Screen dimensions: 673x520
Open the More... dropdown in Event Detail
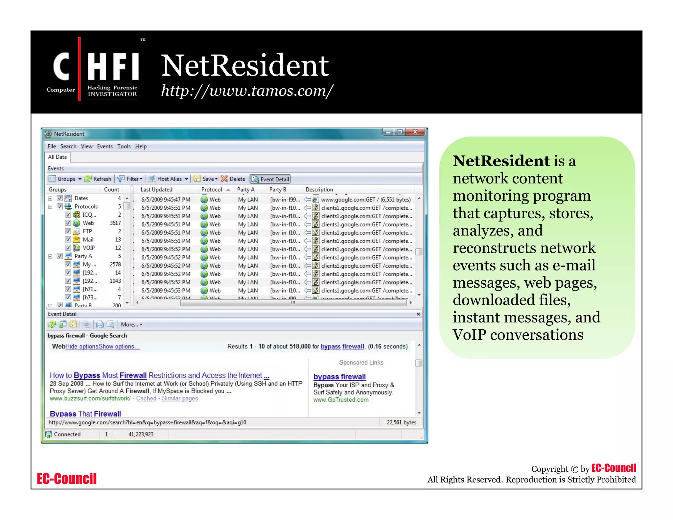point(131,324)
